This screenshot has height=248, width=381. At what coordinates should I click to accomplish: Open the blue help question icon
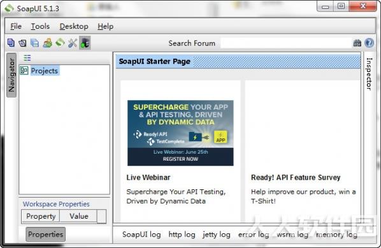369,43
